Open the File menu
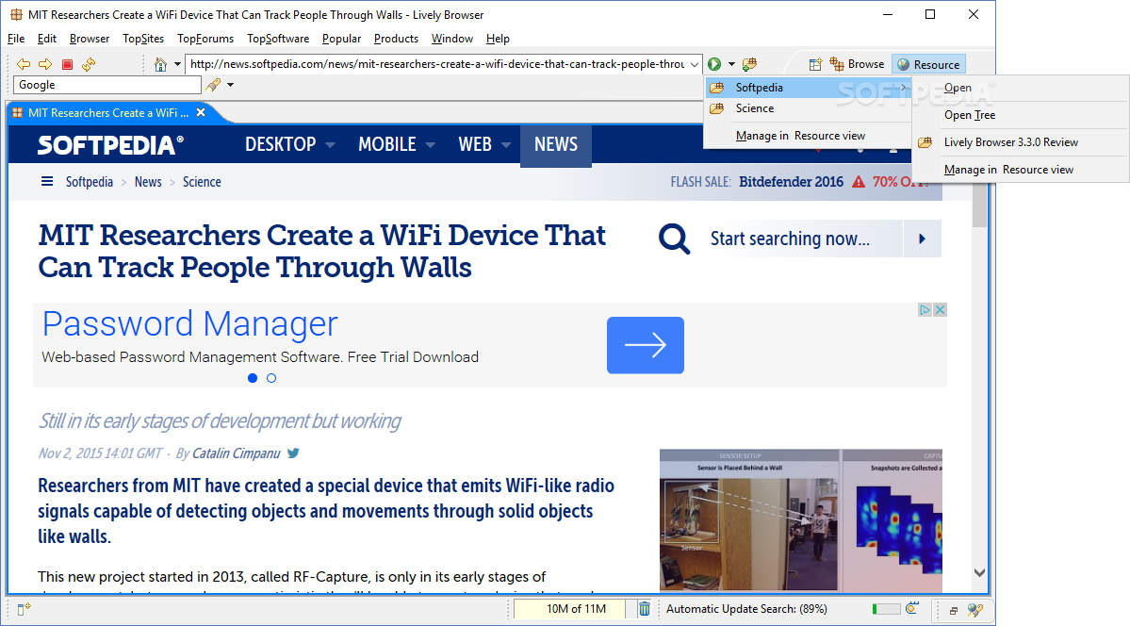1130x626 pixels. 16,39
